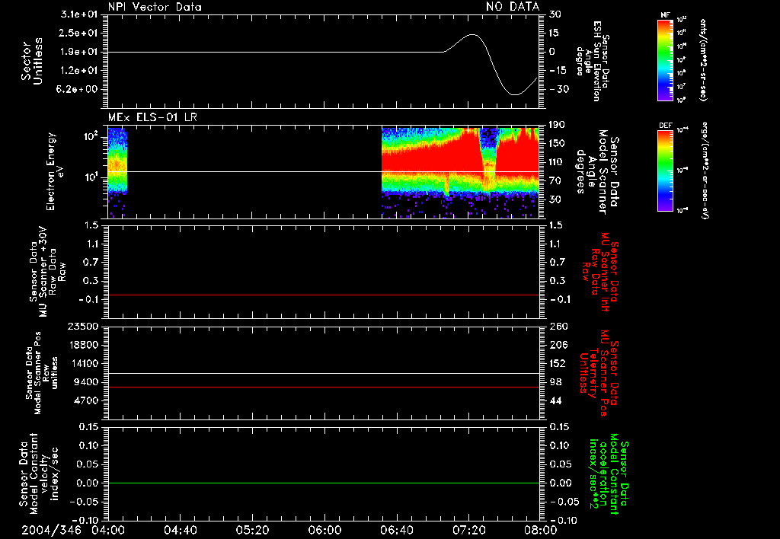Click the 05:20 time axis label
This screenshot has width=780, height=539.
(252, 530)
